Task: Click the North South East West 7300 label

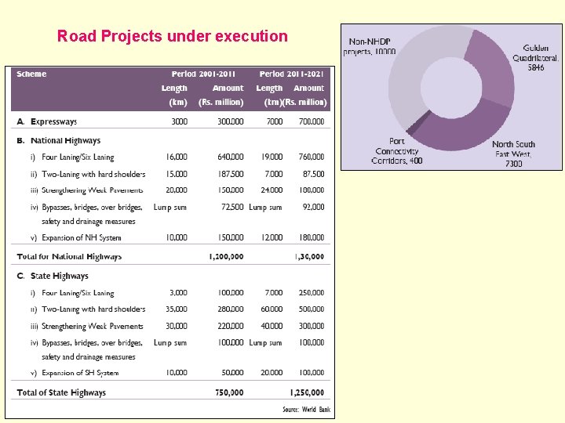Action: [513, 154]
